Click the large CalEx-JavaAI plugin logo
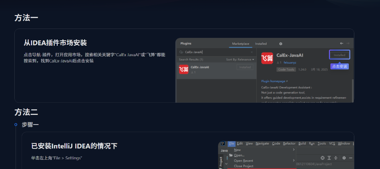The width and height of the screenshot is (380, 169). (x=267, y=59)
